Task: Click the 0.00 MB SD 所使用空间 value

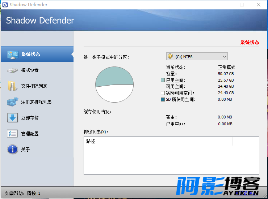Action: pos(225,99)
